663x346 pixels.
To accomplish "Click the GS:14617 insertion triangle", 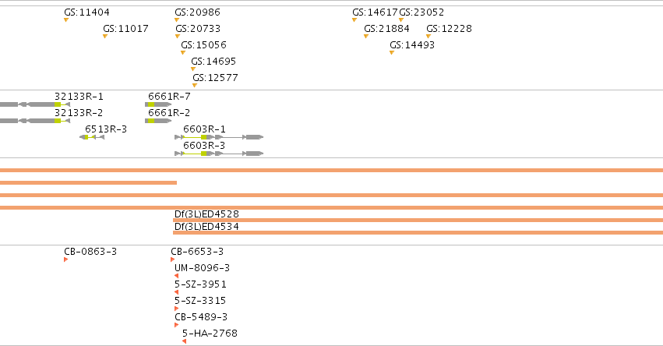I will tap(354, 20).
